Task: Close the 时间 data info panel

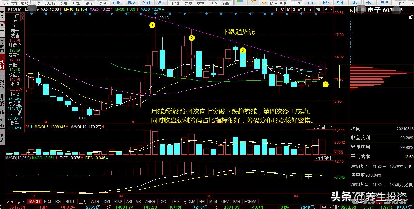Action: 22,14
